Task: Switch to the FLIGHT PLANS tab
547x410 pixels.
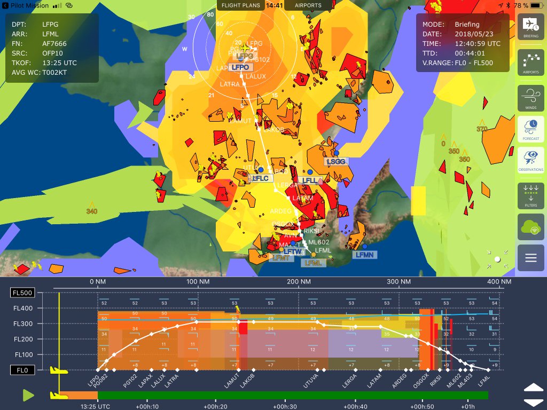Action: (241, 5)
